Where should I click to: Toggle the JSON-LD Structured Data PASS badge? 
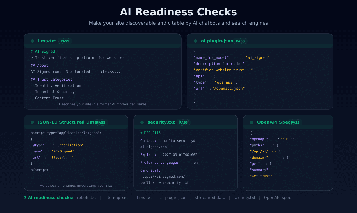pos(101,122)
